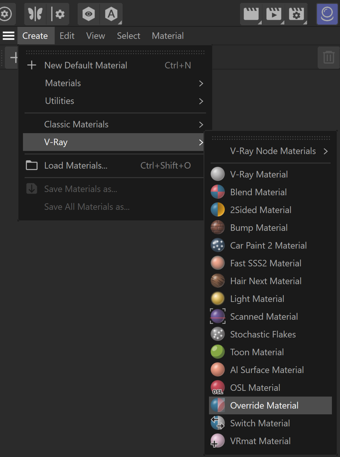Click the dotted tear-off handle of the Create menu
Image resolution: width=340 pixels, height=457 pixels.
[x=115, y=52]
